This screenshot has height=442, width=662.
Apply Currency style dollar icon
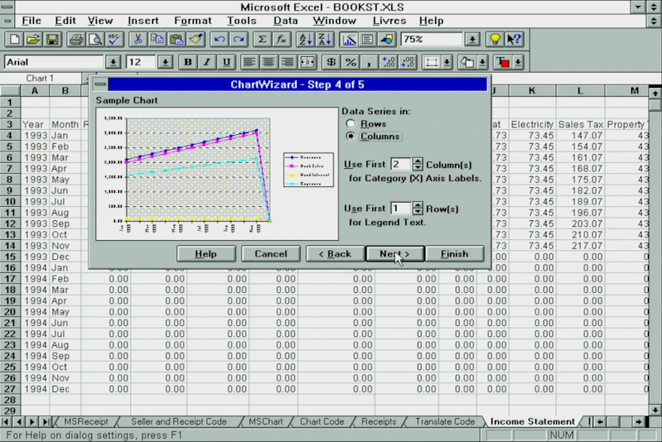(x=332, y=62)
